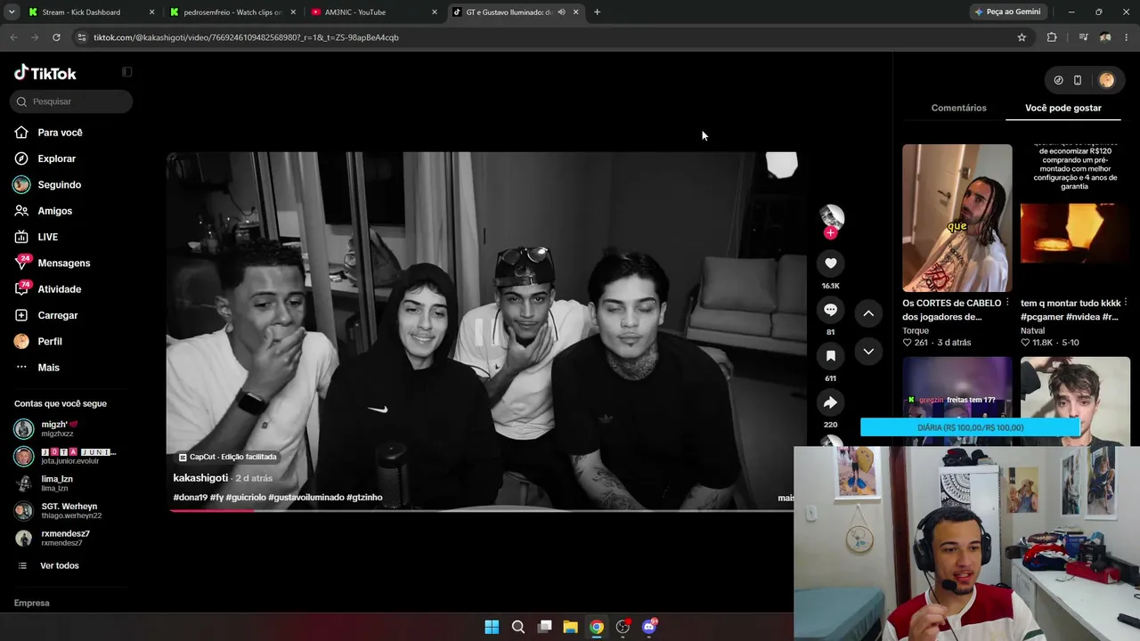Viewport: 1140px width, 641px height.
Task: Open the Os CORTES de CABELO video thumbnail
Action: tap(957, 218)
